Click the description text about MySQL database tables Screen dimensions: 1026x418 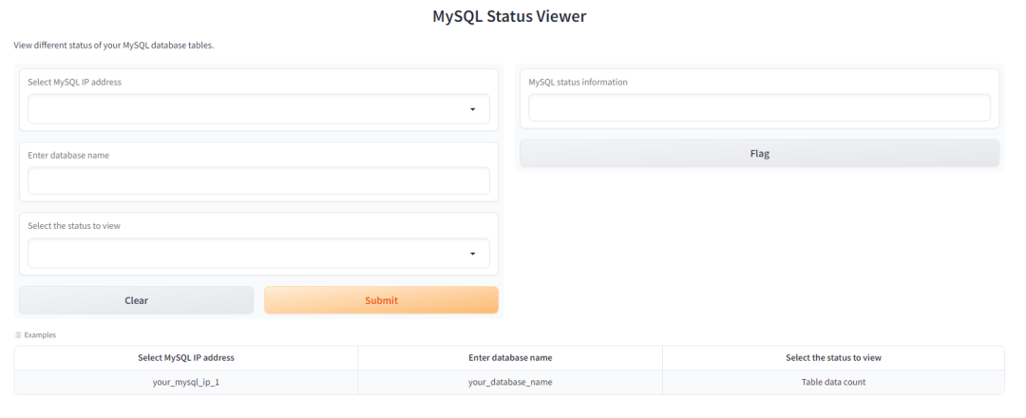pyautogui.click(x=114, y=46)
